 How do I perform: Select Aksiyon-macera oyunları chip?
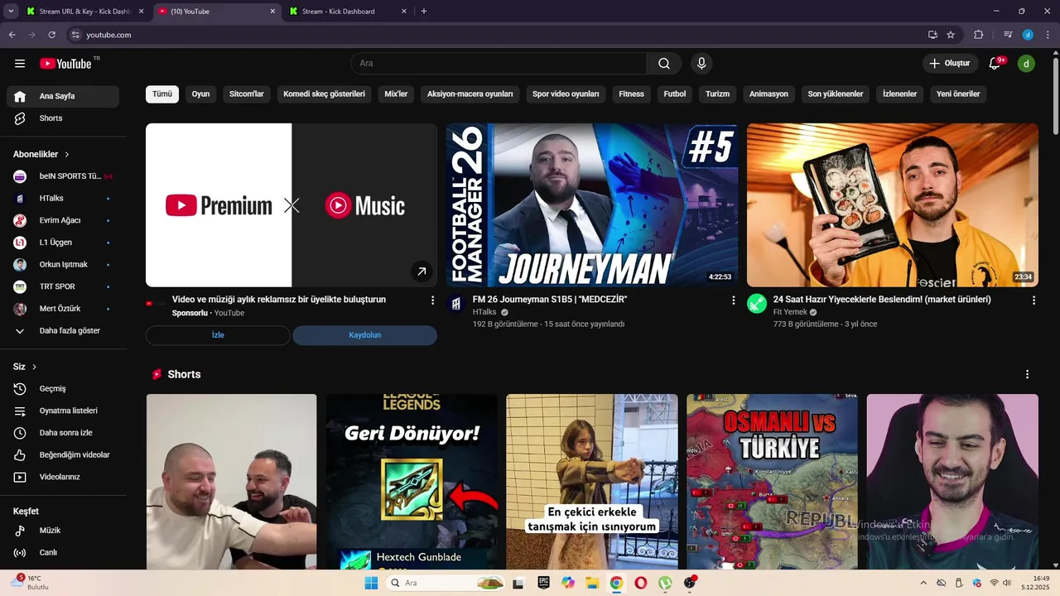point(470,94)
